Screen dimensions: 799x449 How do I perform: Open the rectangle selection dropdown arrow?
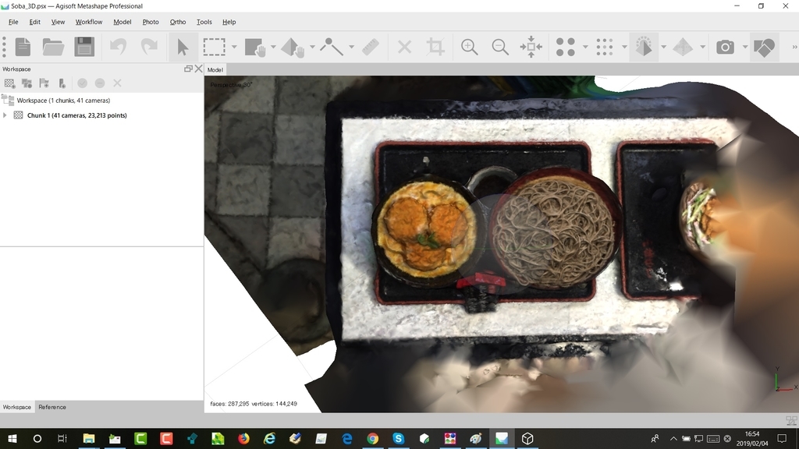point(234,47)
